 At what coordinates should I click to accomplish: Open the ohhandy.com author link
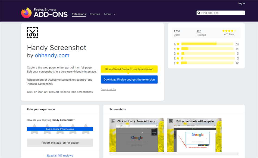point(52,55)
